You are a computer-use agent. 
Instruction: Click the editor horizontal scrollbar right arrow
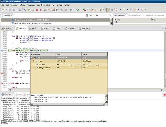pyautogui.click(x=163, y=90)
